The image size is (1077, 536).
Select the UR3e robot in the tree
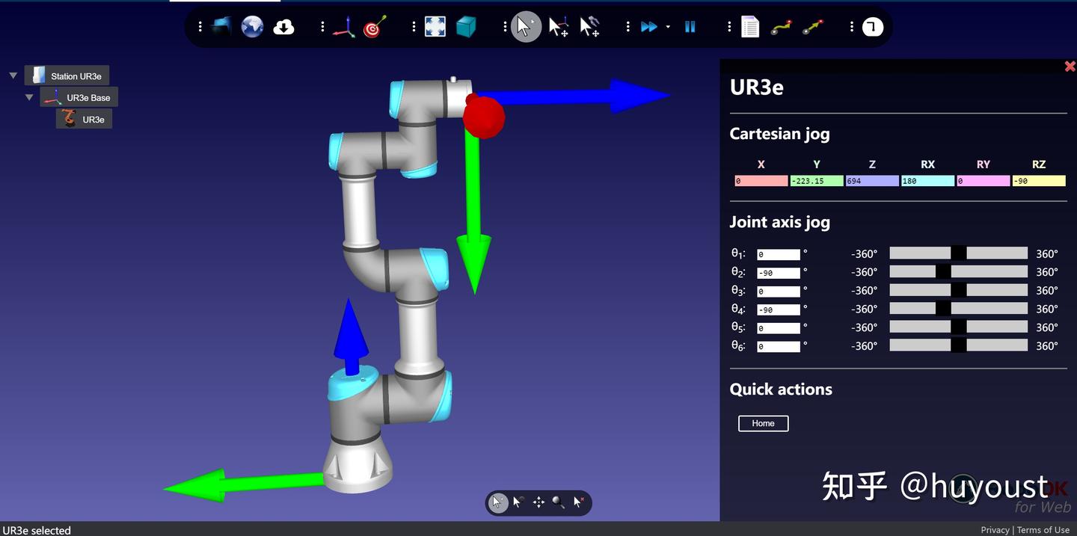pos(93,120)
